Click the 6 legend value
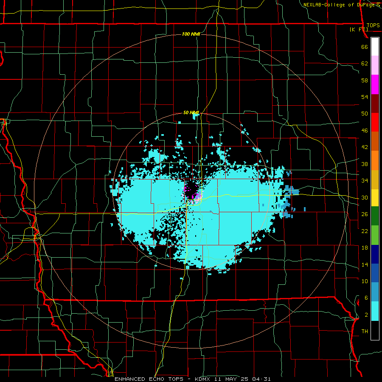 [366, 298]
